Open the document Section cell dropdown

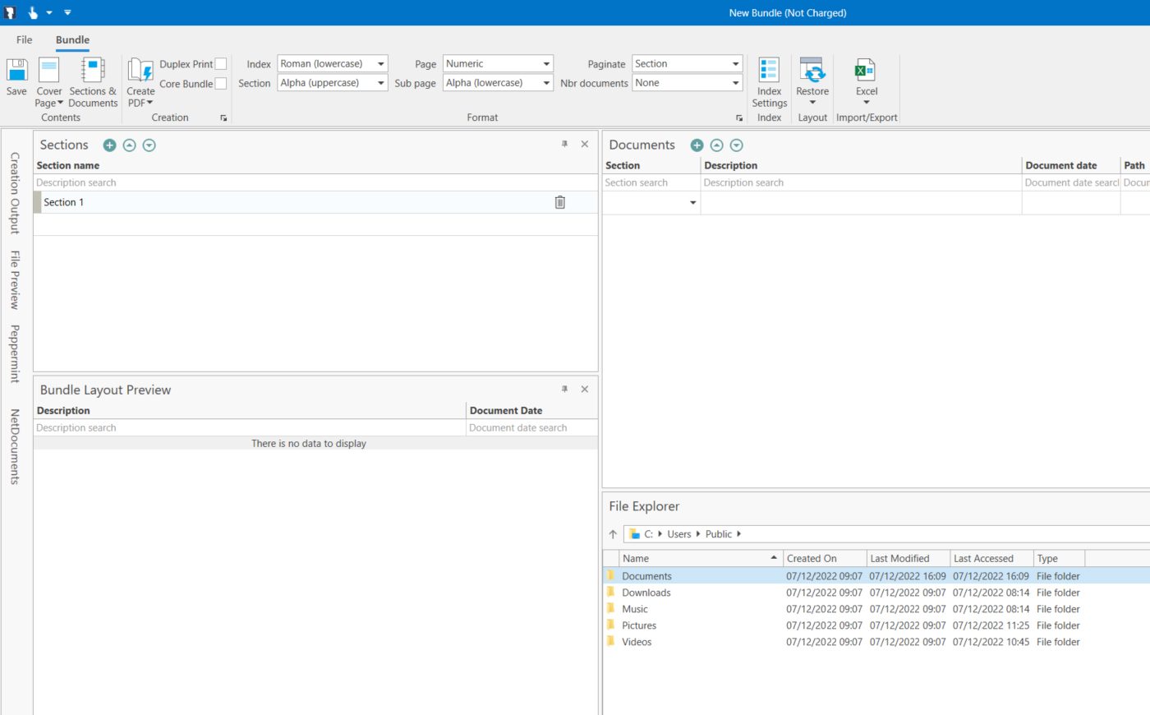click(692, 203)
